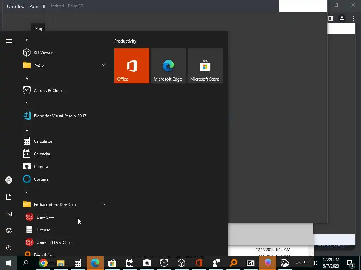This screenshot has height=270, width=361.
Task: Open Documents from Start sidebar
Action: tap(9, 197)
